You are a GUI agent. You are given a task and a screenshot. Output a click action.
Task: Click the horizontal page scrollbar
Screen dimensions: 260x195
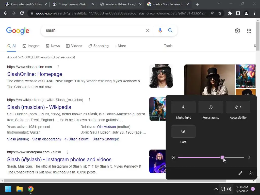115,181
